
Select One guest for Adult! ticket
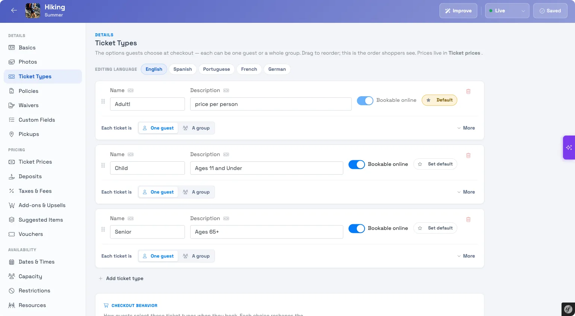(x=158, y=128)
